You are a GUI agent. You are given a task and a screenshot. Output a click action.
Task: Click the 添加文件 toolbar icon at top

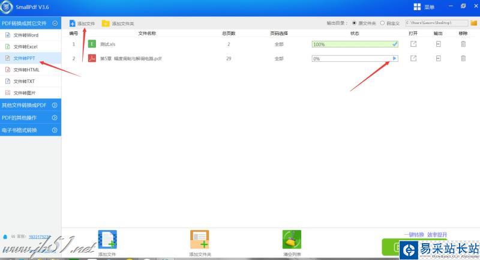[72, 23]
